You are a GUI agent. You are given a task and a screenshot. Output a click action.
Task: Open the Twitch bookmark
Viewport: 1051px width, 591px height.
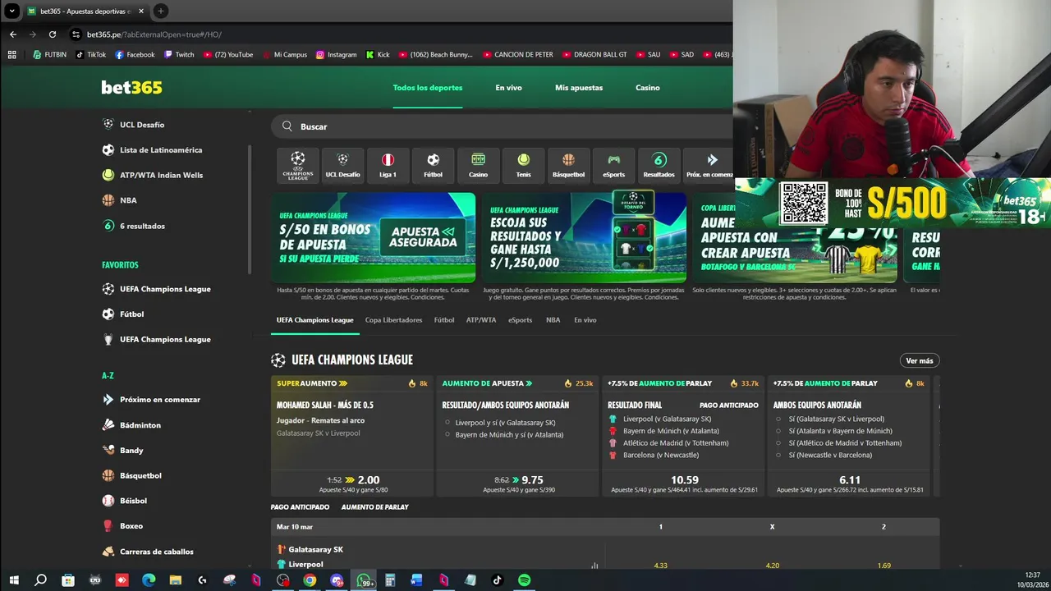(179, 55)
